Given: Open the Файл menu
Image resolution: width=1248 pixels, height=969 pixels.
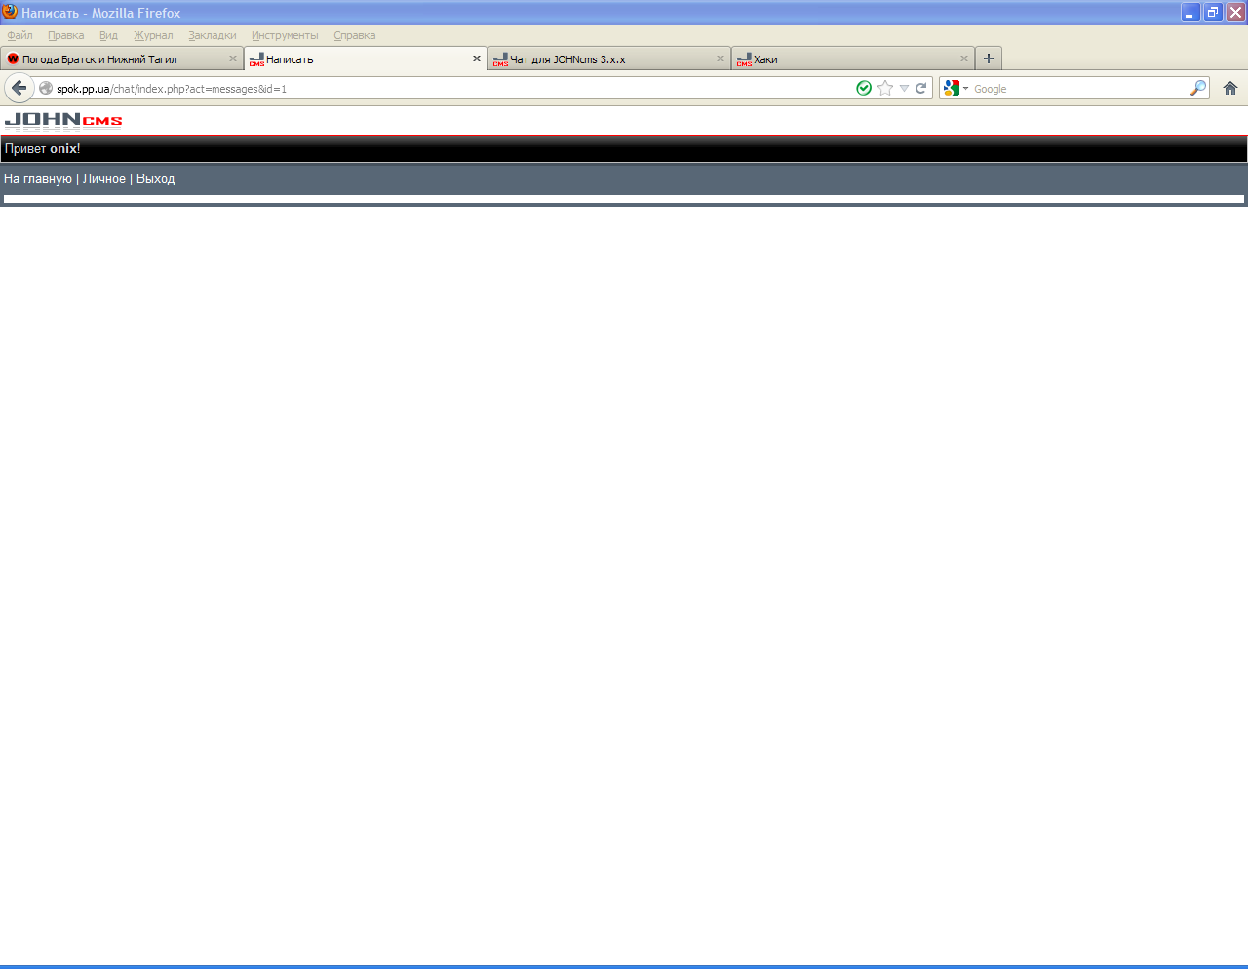Looking at the screenshot, I should click(x=19, y=35).
